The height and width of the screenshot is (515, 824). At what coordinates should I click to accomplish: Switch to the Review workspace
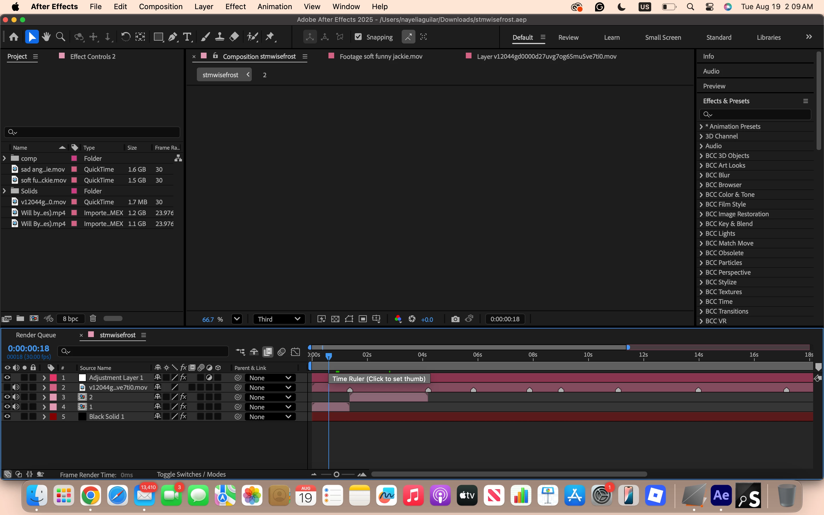pos(568,37)
